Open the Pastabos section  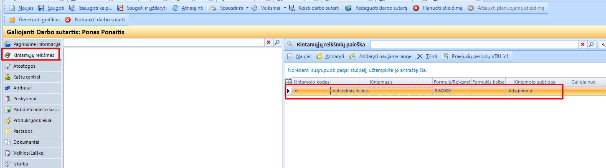31,131
